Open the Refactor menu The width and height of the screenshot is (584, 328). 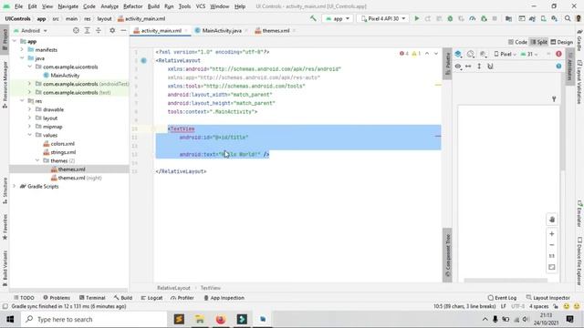[132, 6]
